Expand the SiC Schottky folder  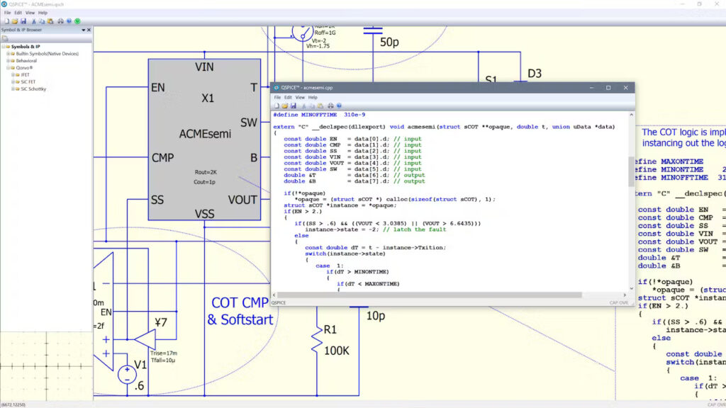13,89
